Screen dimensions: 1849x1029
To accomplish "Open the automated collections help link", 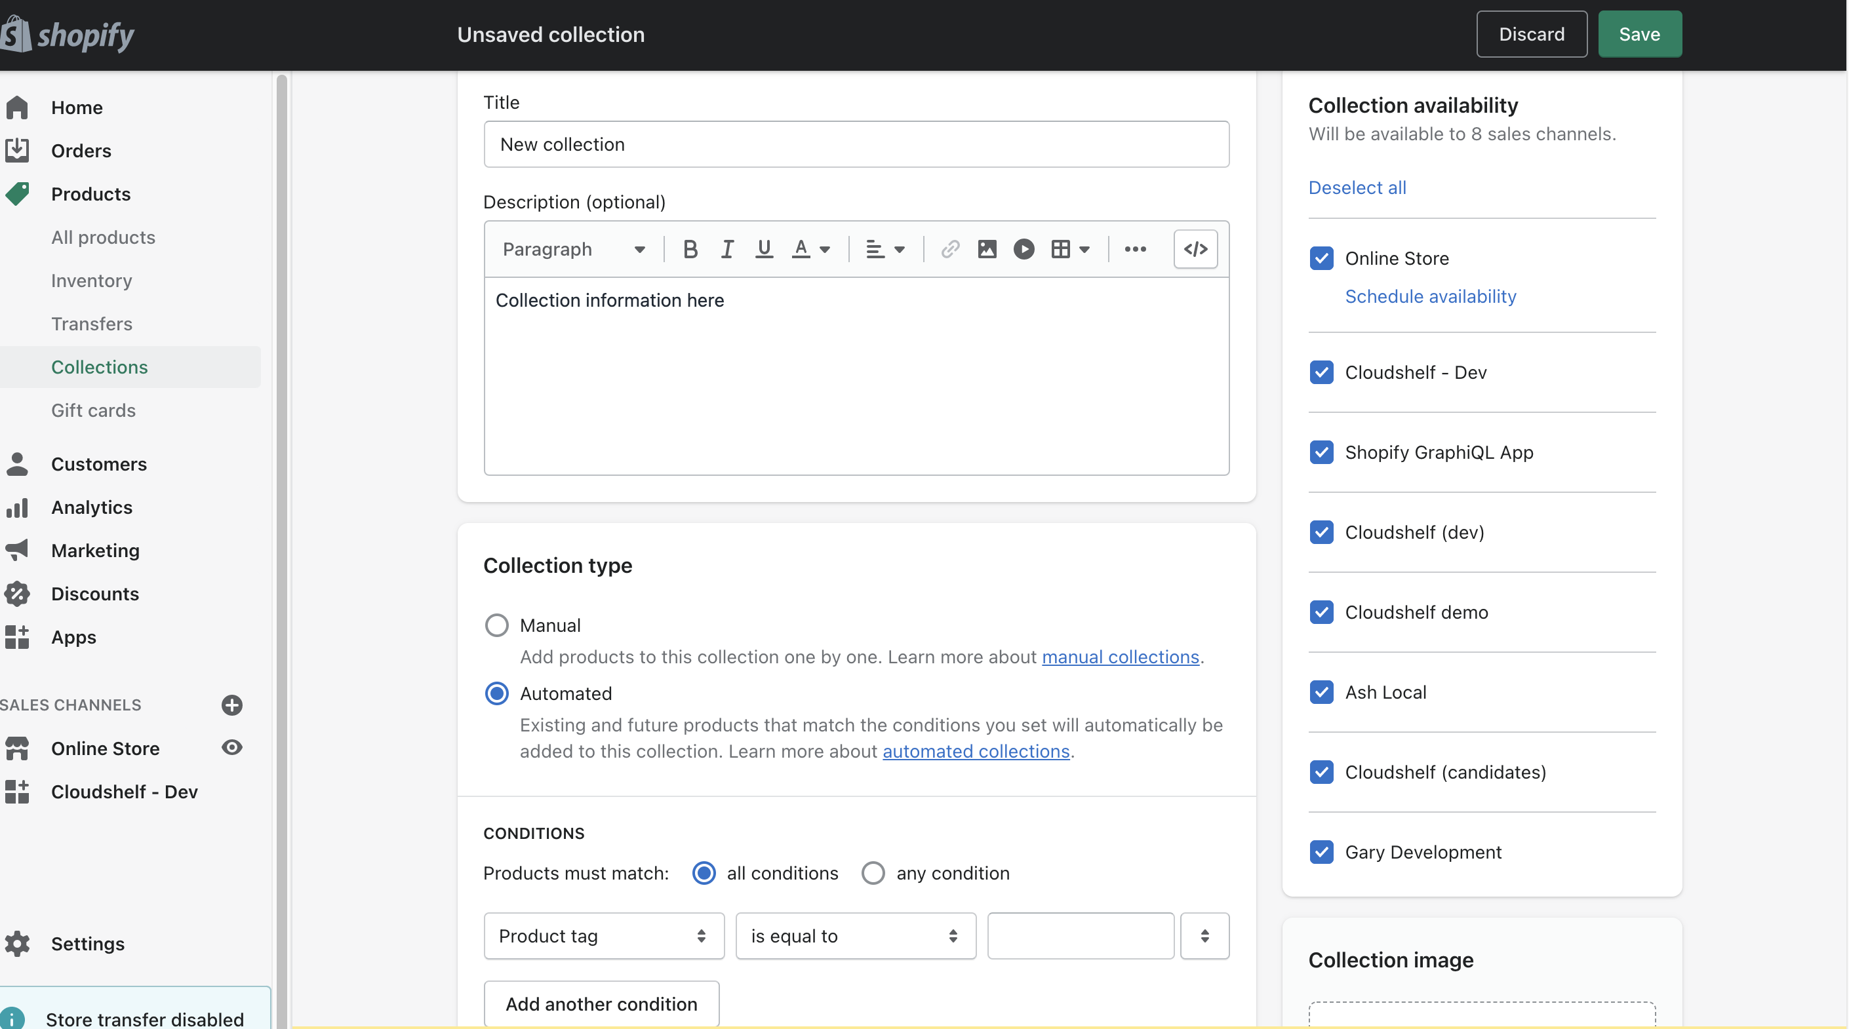I will (x=976, y=751).
